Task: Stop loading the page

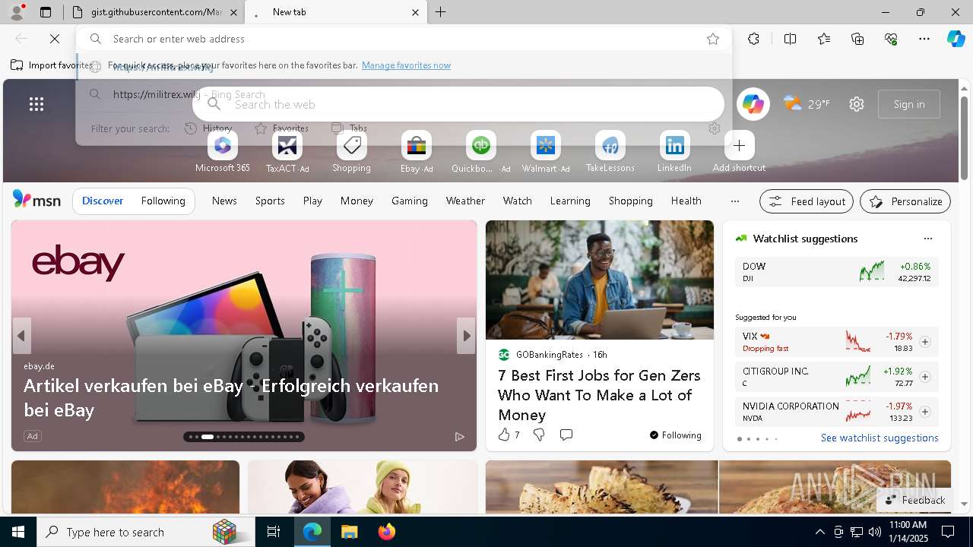Action: pos(55,39)
